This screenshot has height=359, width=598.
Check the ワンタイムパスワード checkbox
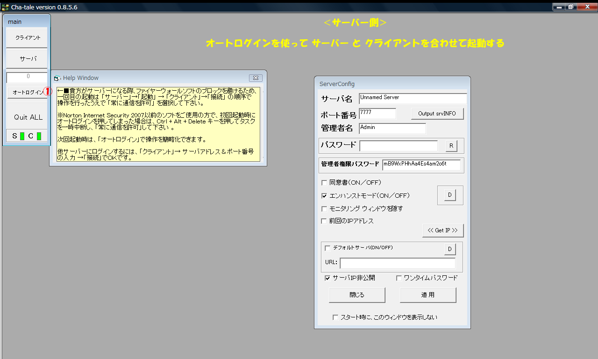(399, 278)
